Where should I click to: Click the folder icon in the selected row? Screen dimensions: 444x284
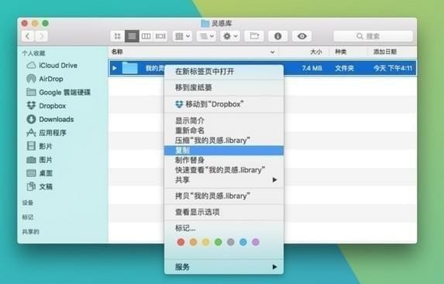(x=129, y=68)
